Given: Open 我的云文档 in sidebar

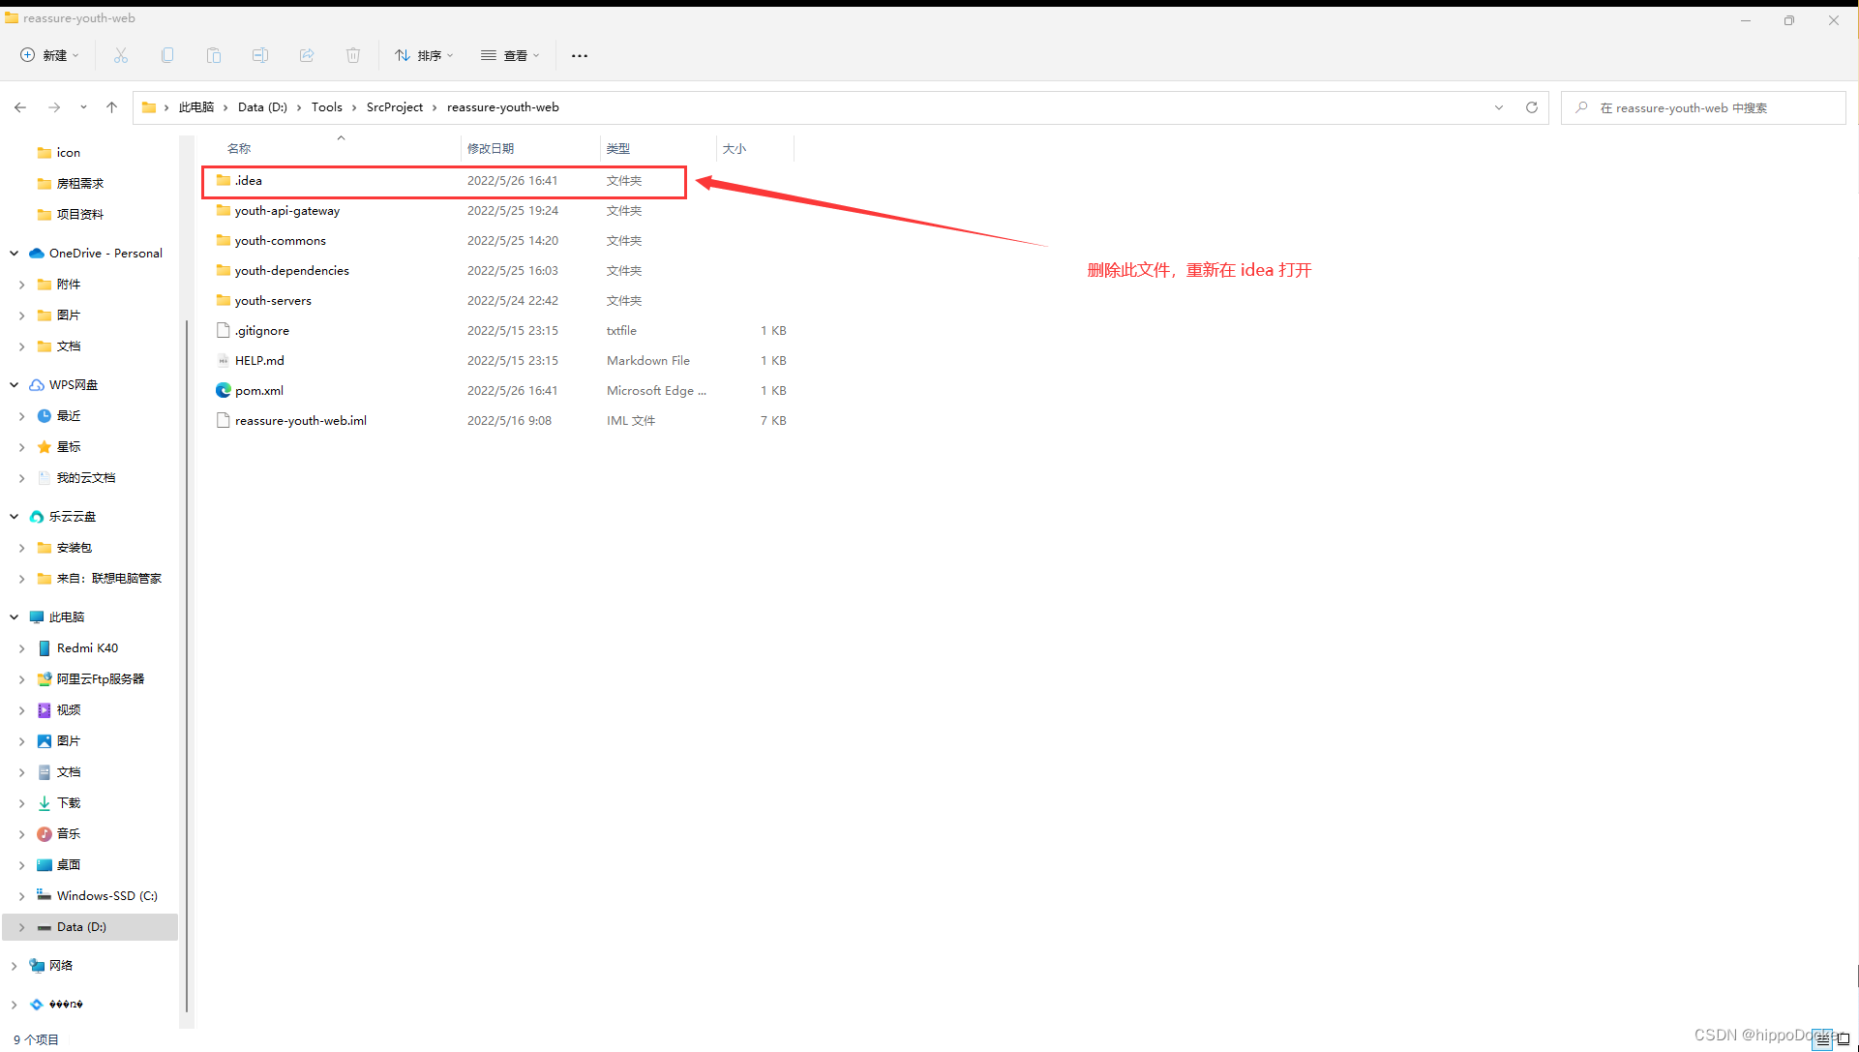Looking at the screenshot, I should 85,477.
